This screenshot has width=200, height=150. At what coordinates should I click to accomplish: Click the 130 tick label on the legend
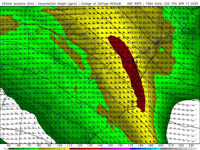click(x=90, y=145)
